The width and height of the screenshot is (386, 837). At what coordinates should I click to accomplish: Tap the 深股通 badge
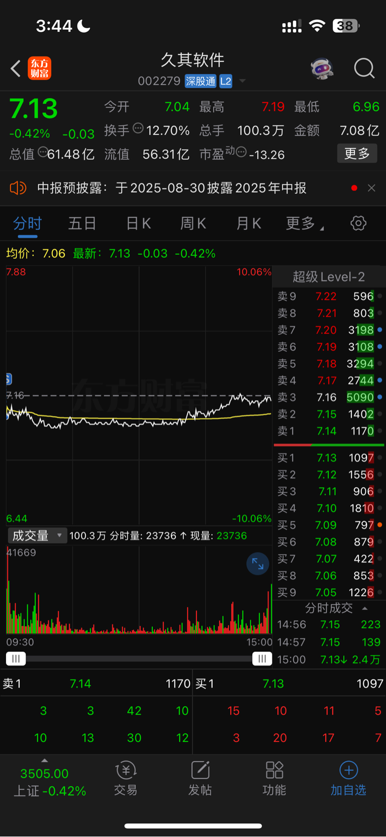pyautogui.click(x=201, y=82)
